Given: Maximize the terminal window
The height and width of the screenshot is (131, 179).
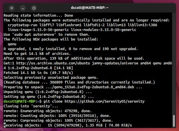Looking at the screenshot, I should pyautogui.click(x=34, y=8).
